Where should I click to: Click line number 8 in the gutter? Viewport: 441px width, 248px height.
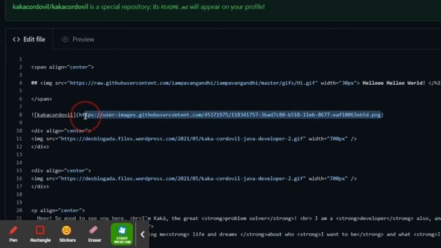pyautogui.click(x=21, y=115)
